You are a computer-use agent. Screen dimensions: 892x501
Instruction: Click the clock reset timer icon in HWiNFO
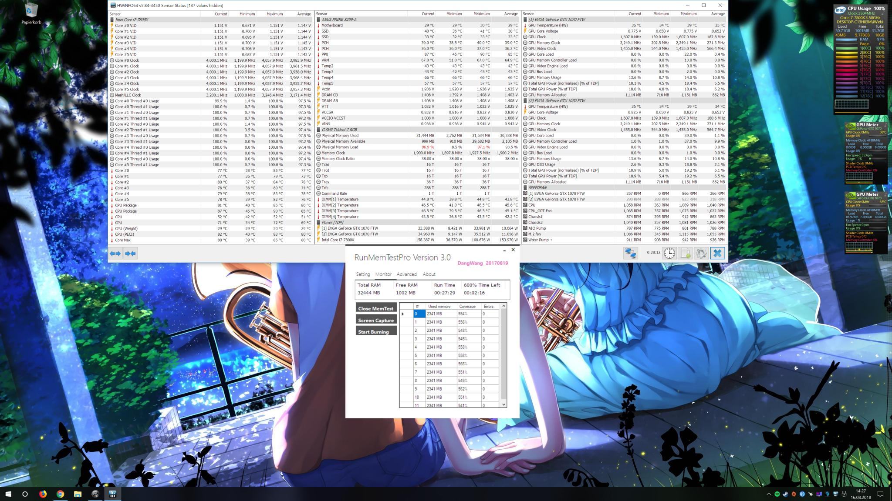(669, 253)
